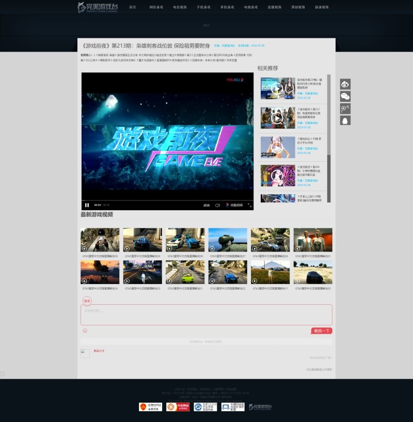Screen dimensions: 413x422
Task: Open the 超清 quality selector in the player
Action: pyautogui.click(x=206, y=205)
